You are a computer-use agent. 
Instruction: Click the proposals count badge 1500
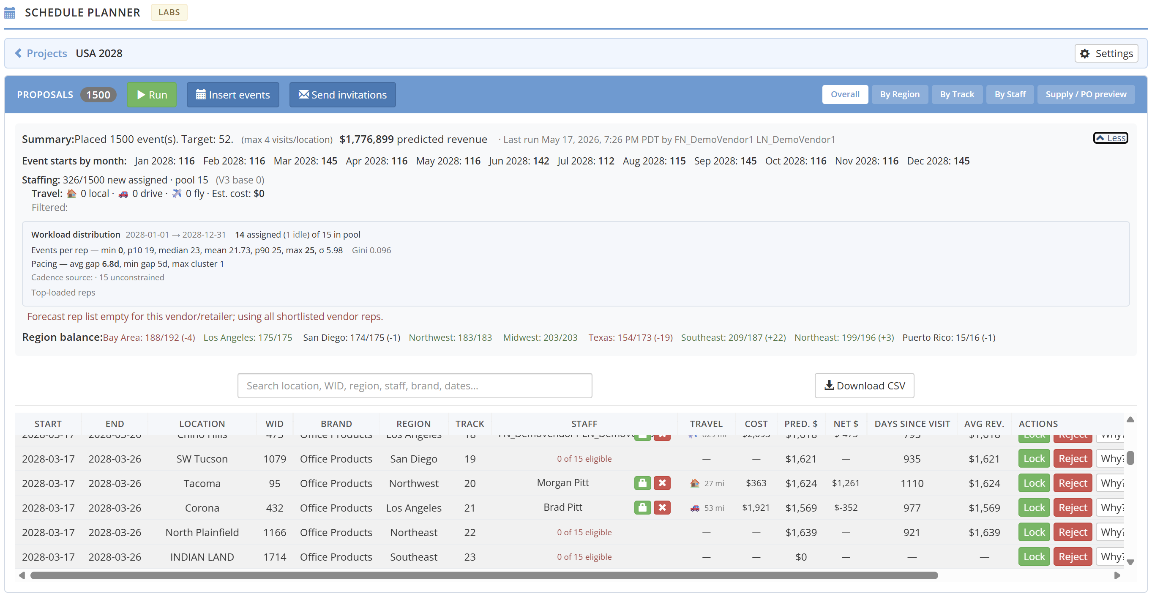98,94
